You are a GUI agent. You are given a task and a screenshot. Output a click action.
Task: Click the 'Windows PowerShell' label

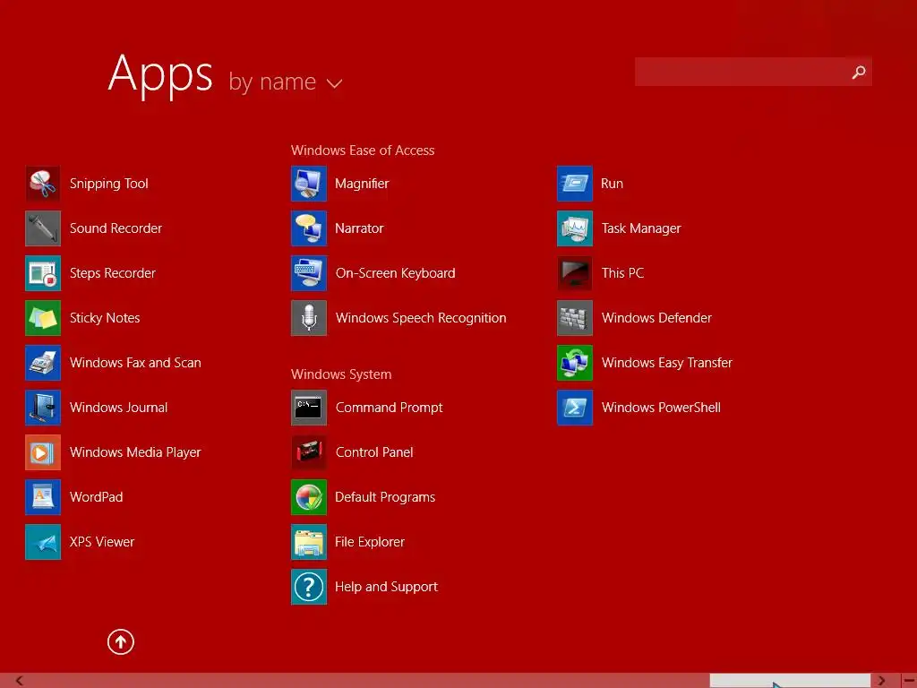[x=661, y=408]
